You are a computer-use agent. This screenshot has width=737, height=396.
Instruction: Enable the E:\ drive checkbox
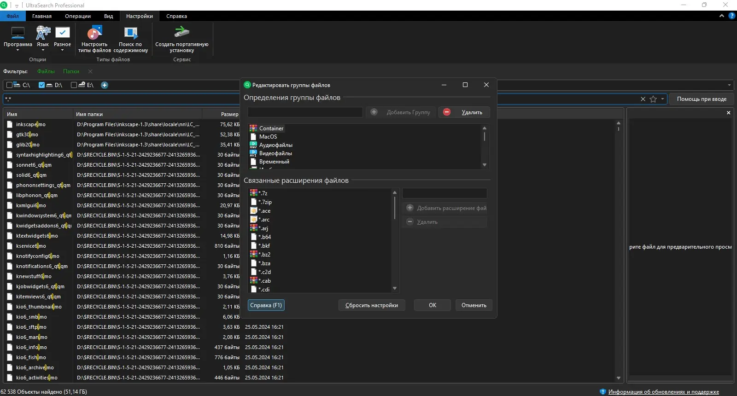click(74, 85)
